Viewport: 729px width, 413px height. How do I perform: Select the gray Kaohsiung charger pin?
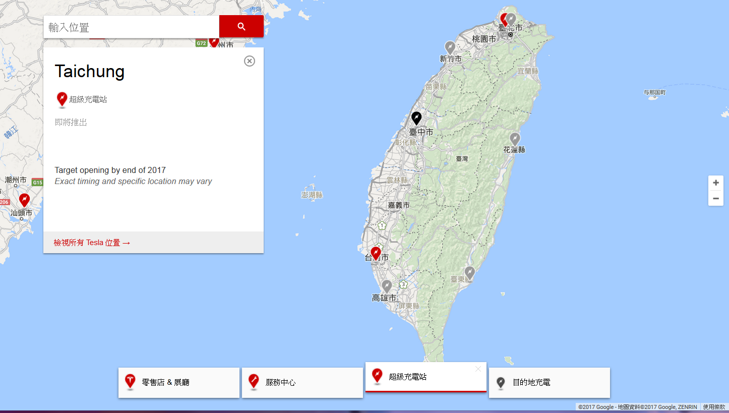pyautogui.click(x=387, y=286)
